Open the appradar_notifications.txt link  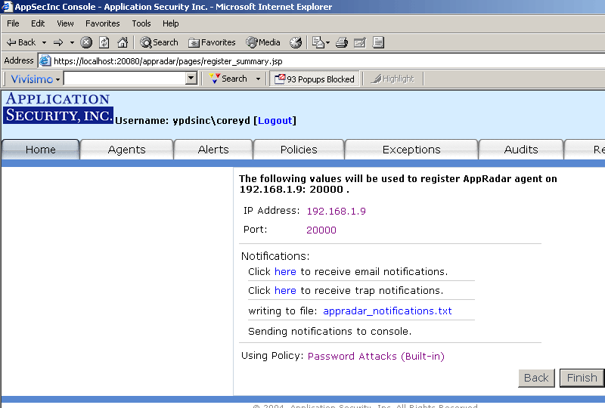387,311
